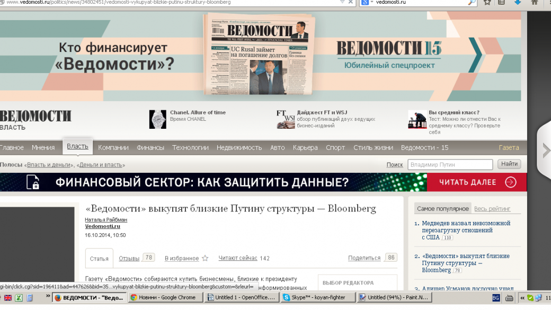Screen dimensions: 551x310
Task: Click the 'Финансовый сектор' data protection banner text
Action: (x=202, y=182)
